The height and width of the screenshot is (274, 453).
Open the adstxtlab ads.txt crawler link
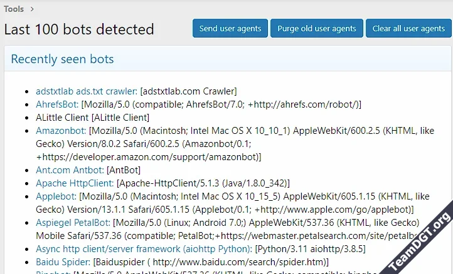87,91
